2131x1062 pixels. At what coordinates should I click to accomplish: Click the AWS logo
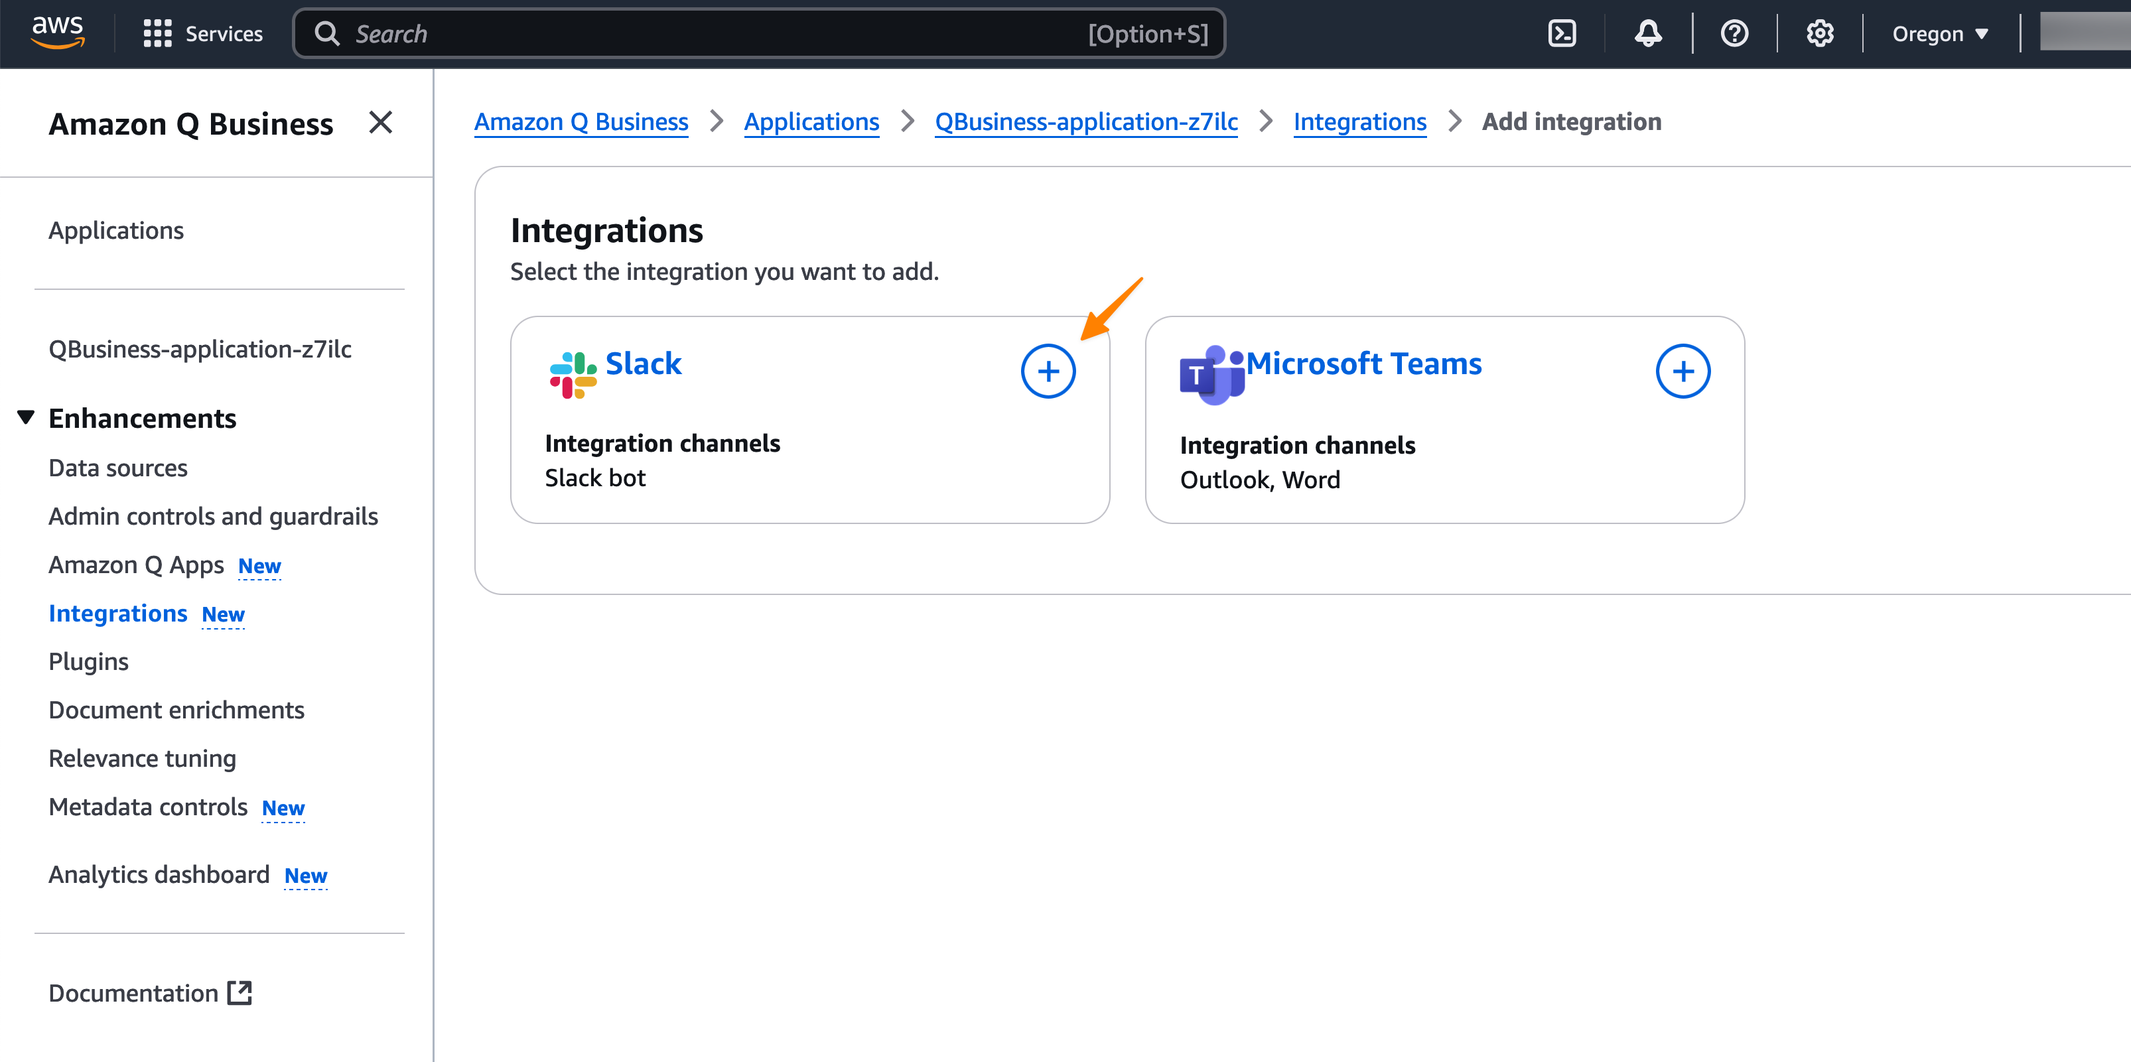pos(57,33)
